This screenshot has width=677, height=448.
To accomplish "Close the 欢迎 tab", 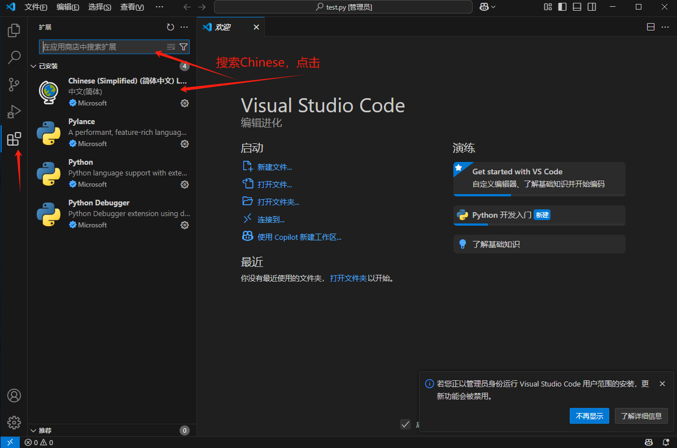I will tap(256, 27).
